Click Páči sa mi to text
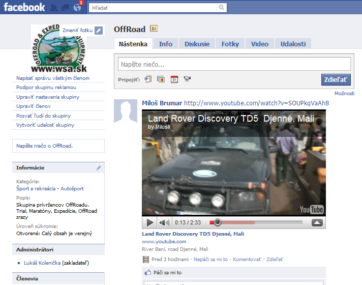Viewport: 362px width, 285px height. (x=167, y=272)
